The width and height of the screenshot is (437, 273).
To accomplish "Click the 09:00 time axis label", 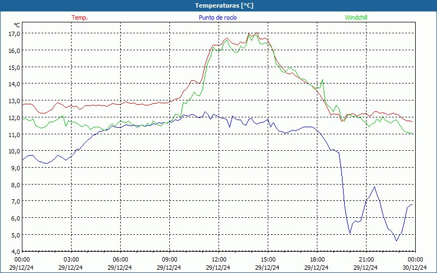I will click(169, 260).
